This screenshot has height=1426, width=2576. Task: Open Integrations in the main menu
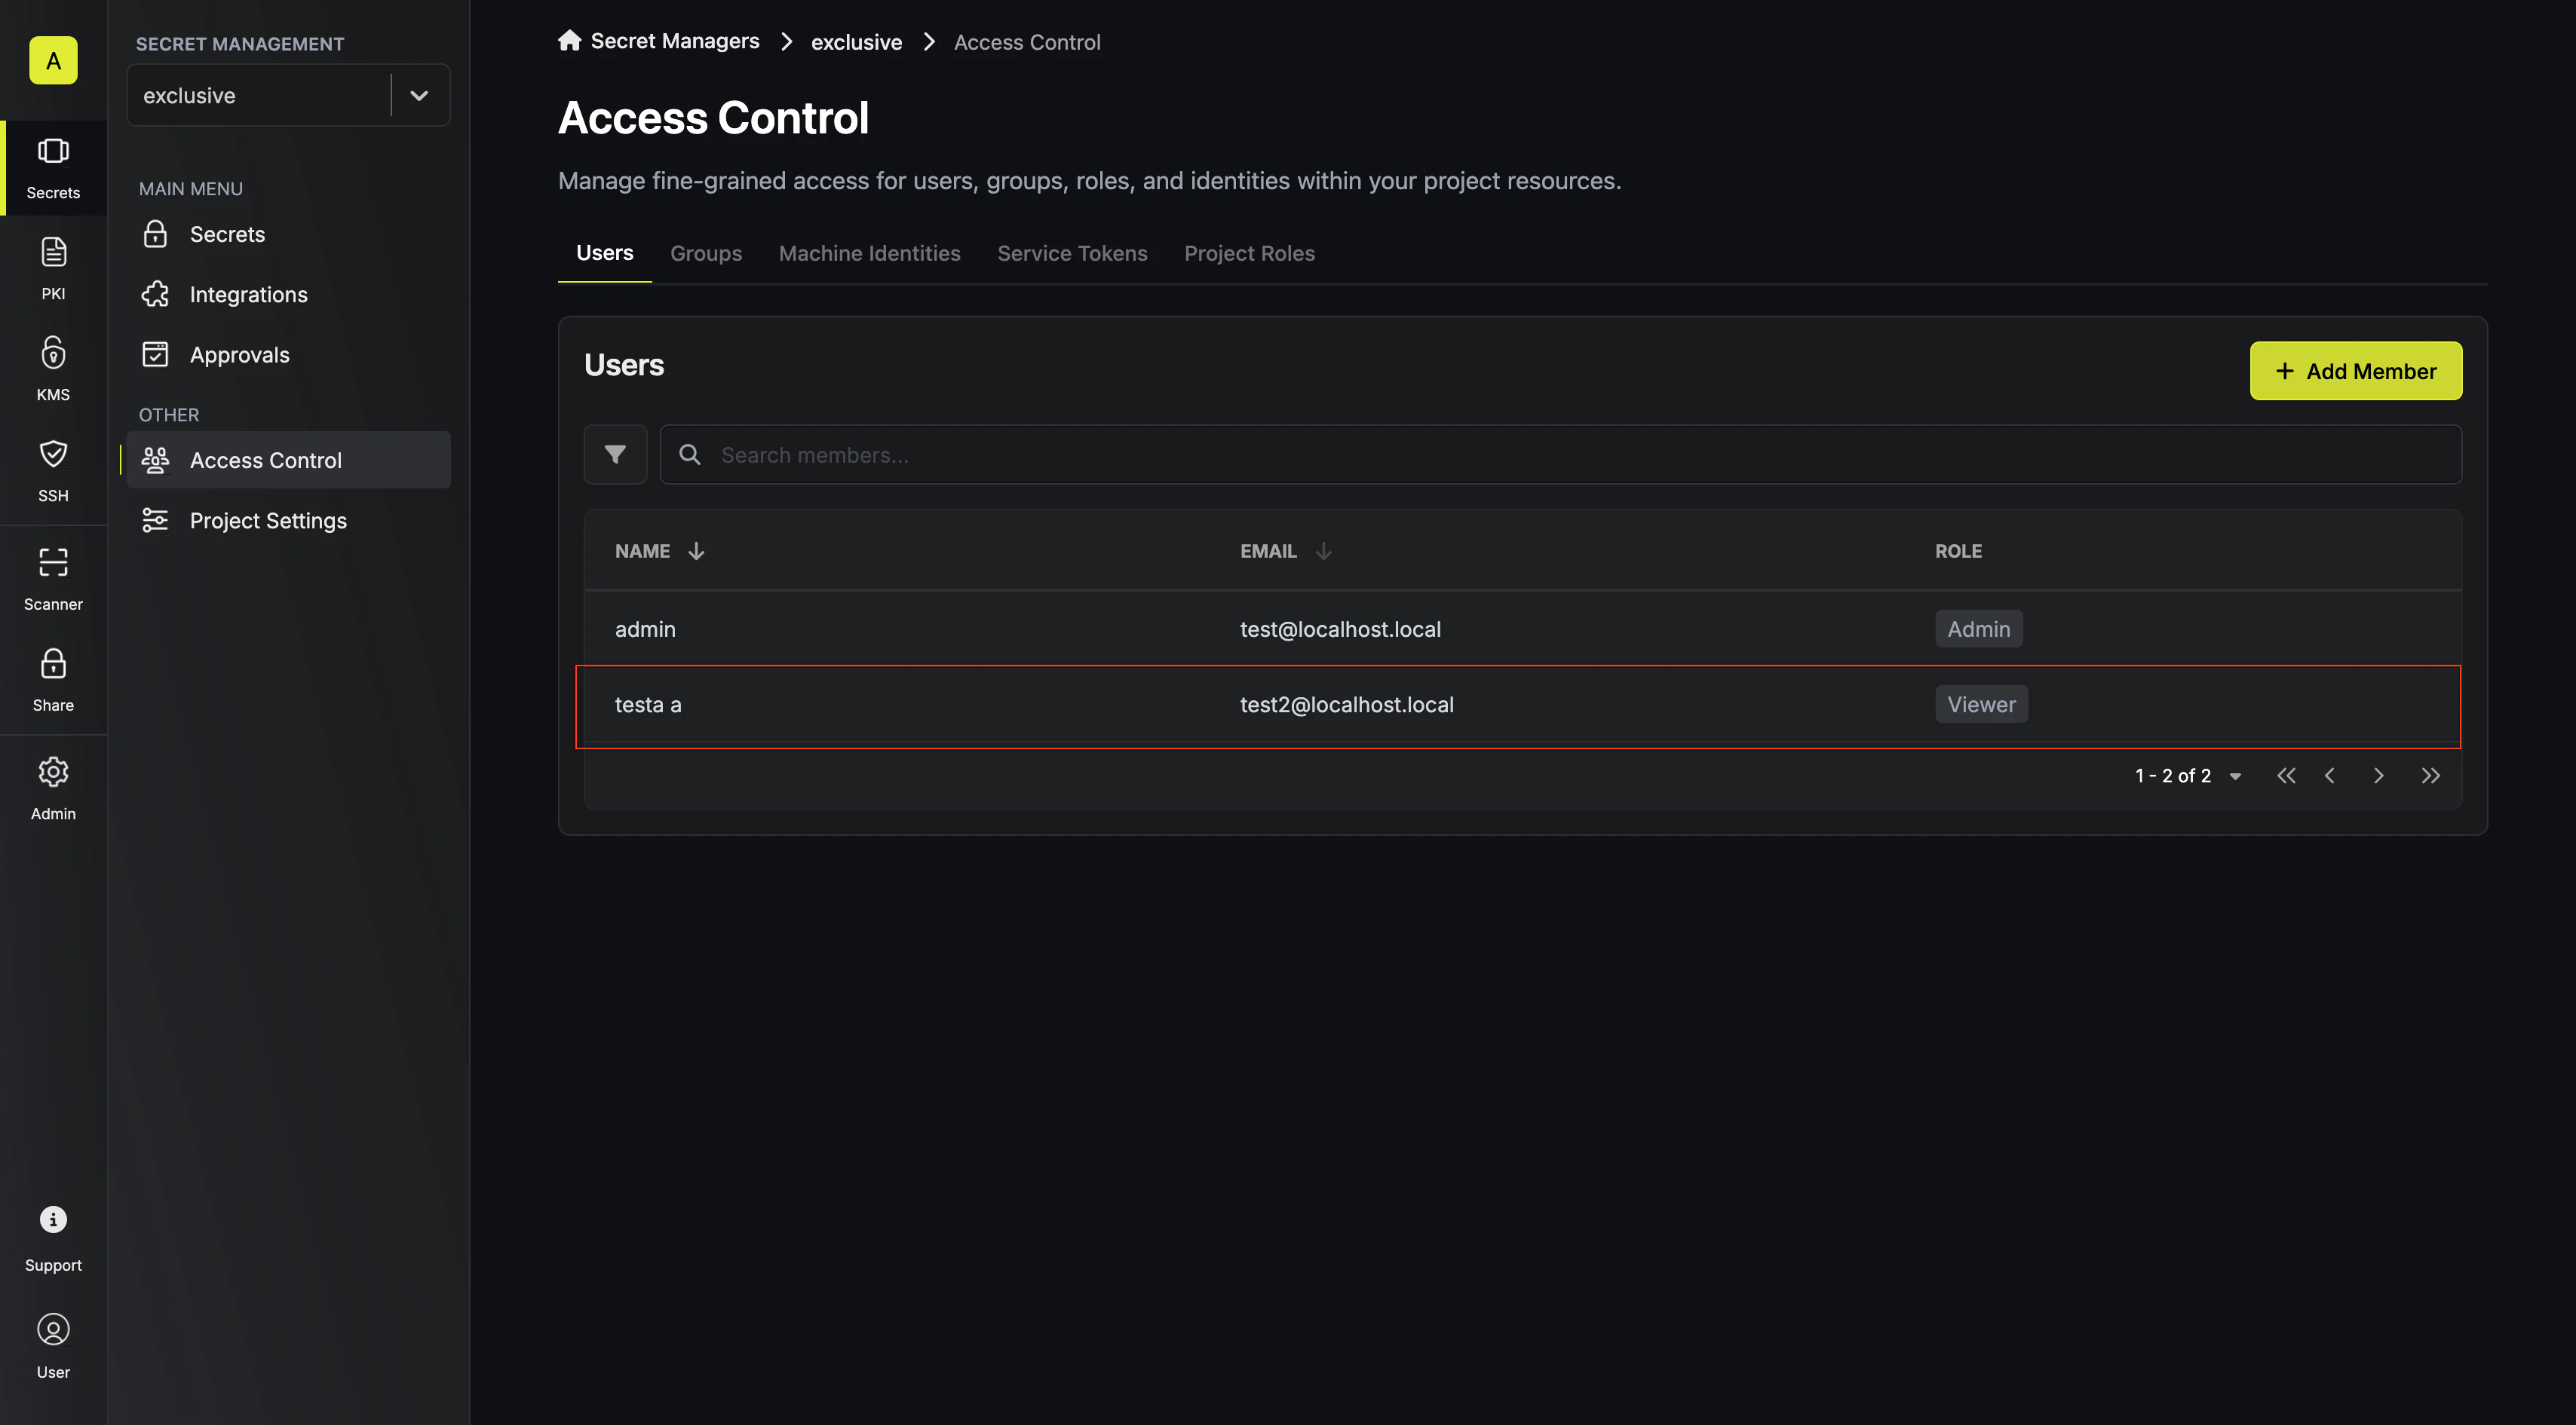288,295
